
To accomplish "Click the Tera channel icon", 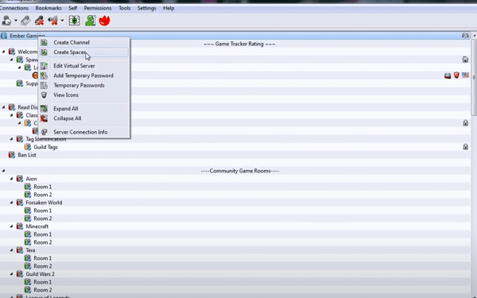I will [x=20, y=250].
